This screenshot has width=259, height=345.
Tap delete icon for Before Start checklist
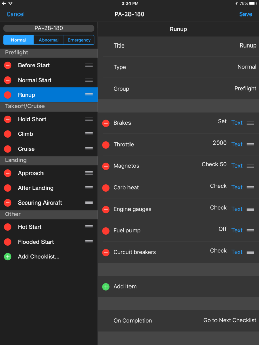(8, 65)
